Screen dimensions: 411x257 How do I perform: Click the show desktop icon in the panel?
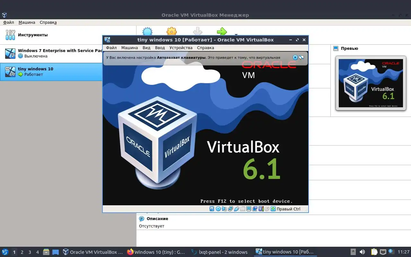pyautogui.click(x=56, y=252)
